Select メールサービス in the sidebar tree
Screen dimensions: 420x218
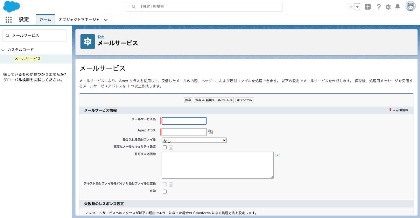click(x=27, y=59)
